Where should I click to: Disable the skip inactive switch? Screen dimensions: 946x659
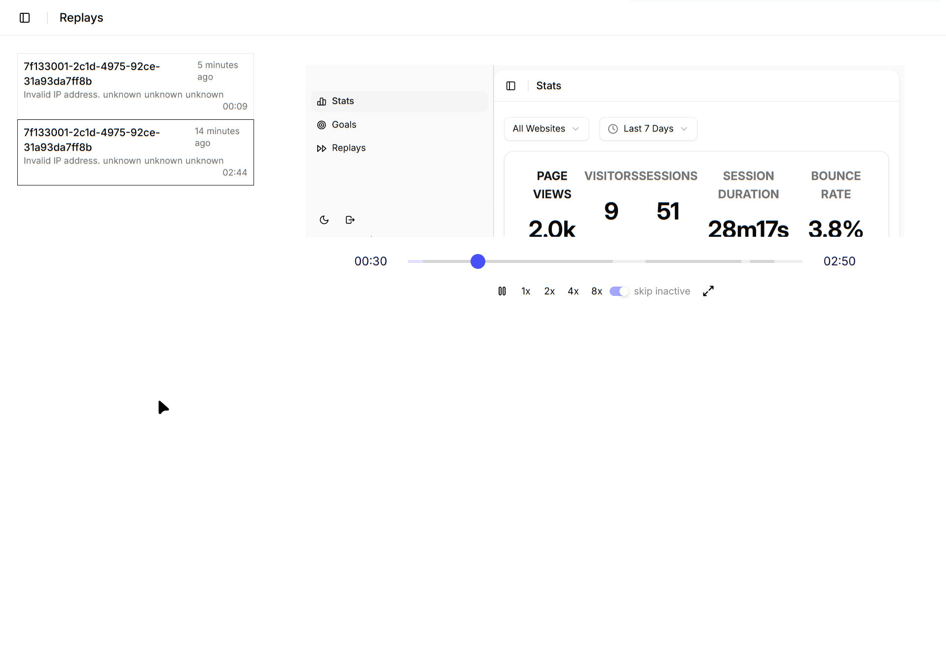click(x=619, y=292)
